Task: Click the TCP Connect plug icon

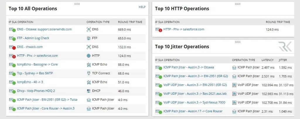Action: coord(89,73)
